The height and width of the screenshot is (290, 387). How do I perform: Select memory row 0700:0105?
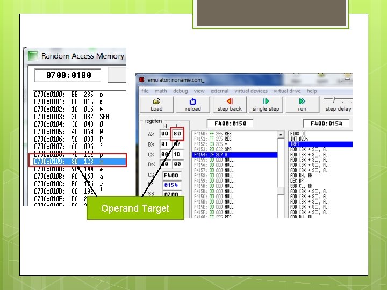click(x=80, y=132)
